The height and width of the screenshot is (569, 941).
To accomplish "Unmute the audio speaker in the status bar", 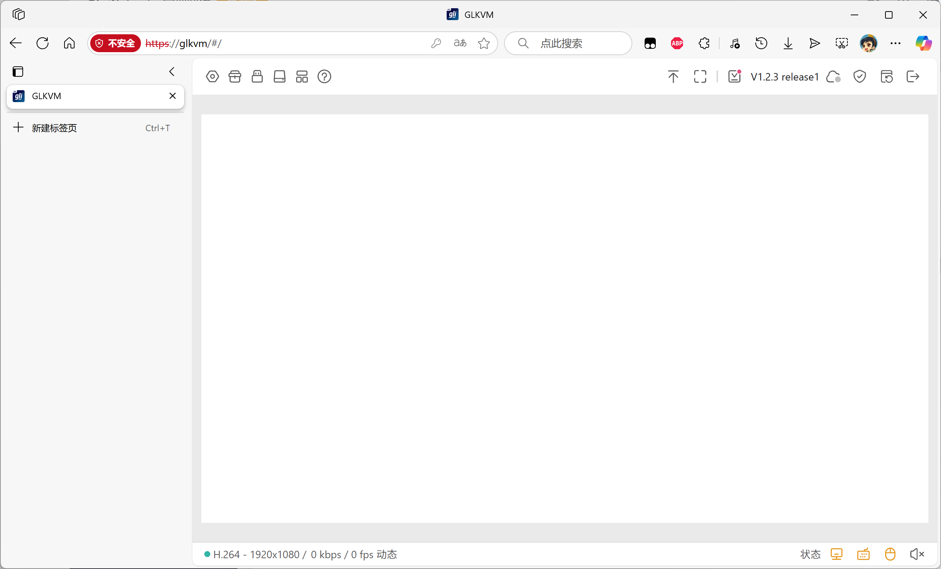I will tap(916, 554).
